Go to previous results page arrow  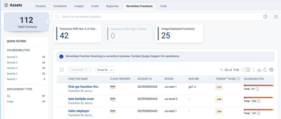(x=243, y=70)
